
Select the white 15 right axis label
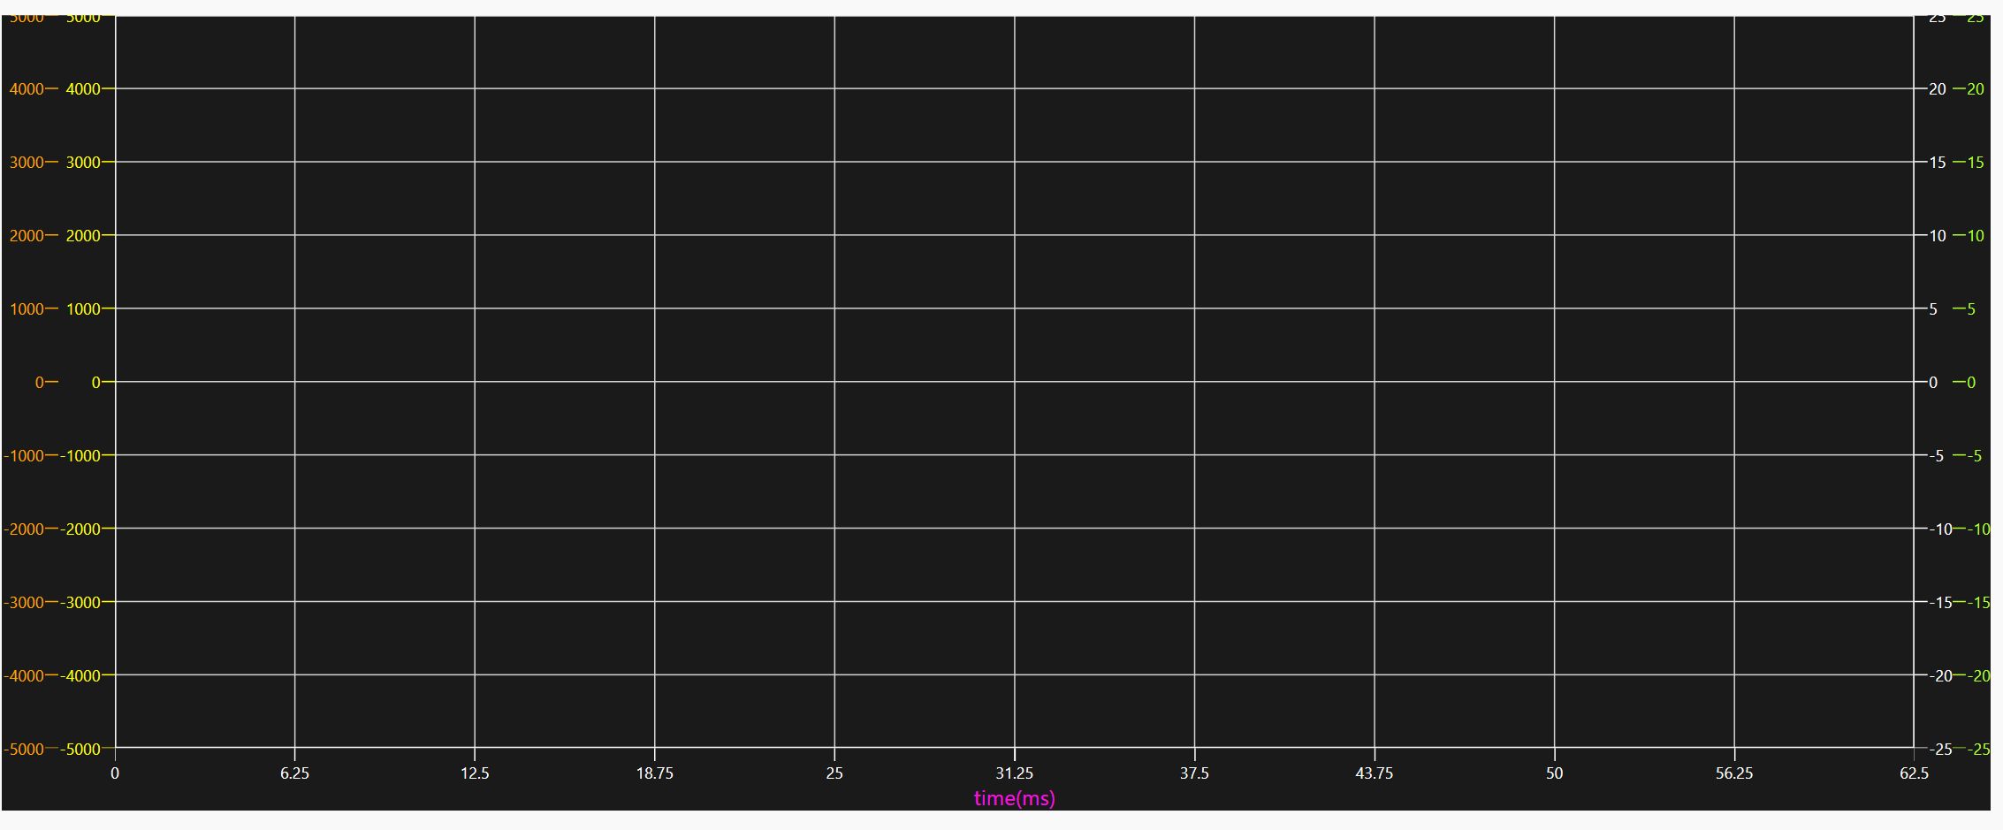click(1937, 163)
